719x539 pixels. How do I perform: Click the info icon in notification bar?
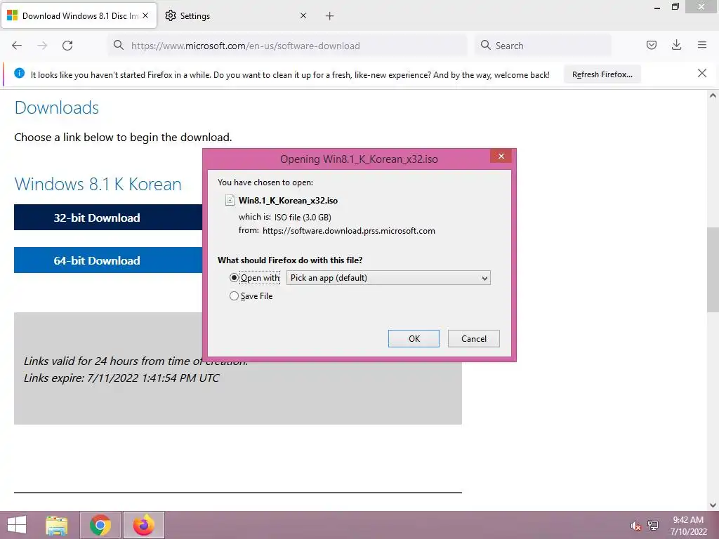click(19, 73)
